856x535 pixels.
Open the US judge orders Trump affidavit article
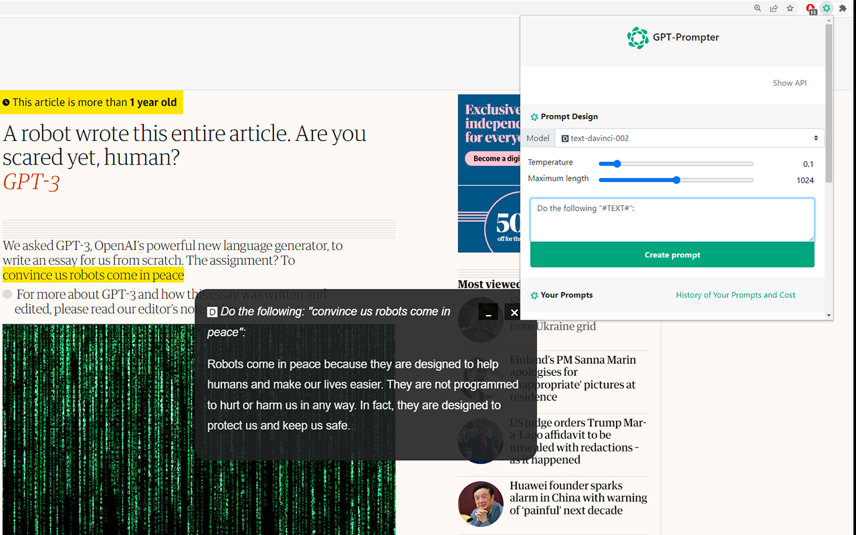point(578,441)
